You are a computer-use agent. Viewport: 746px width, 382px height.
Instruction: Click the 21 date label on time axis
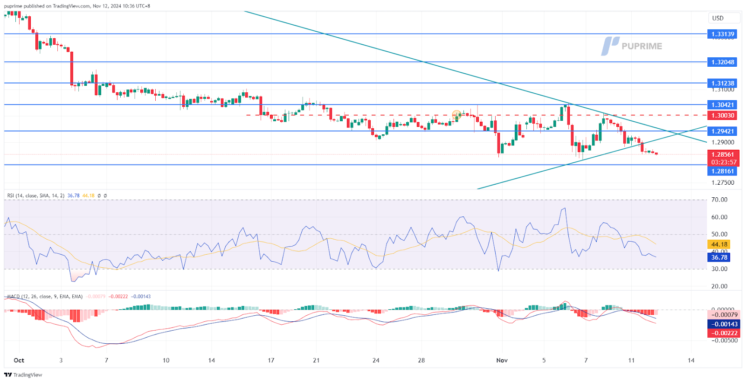pyautogui.click(x=316, y=361)
